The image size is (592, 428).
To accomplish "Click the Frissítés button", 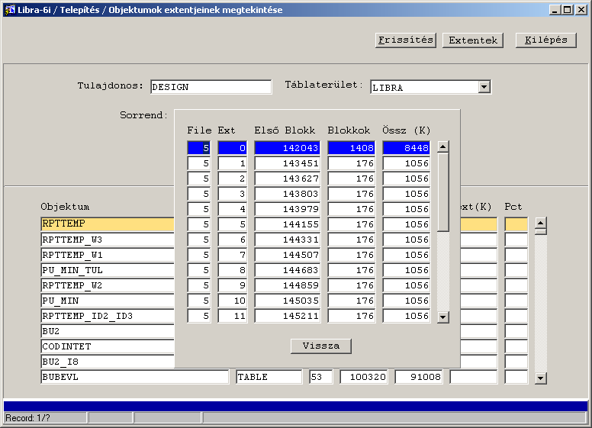I will (406, 40).
